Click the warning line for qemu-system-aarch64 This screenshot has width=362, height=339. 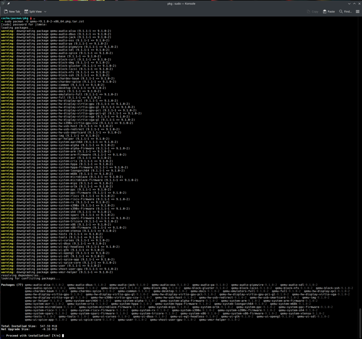click(59, 142)
